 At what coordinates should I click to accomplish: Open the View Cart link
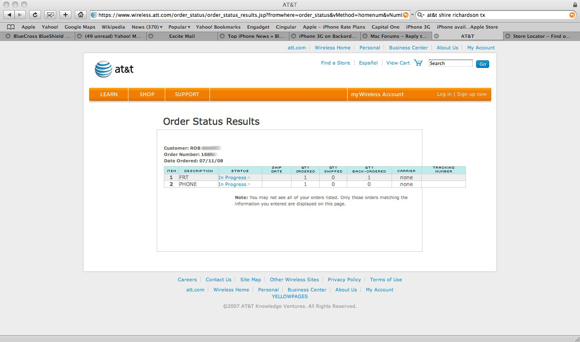[398, 63]
